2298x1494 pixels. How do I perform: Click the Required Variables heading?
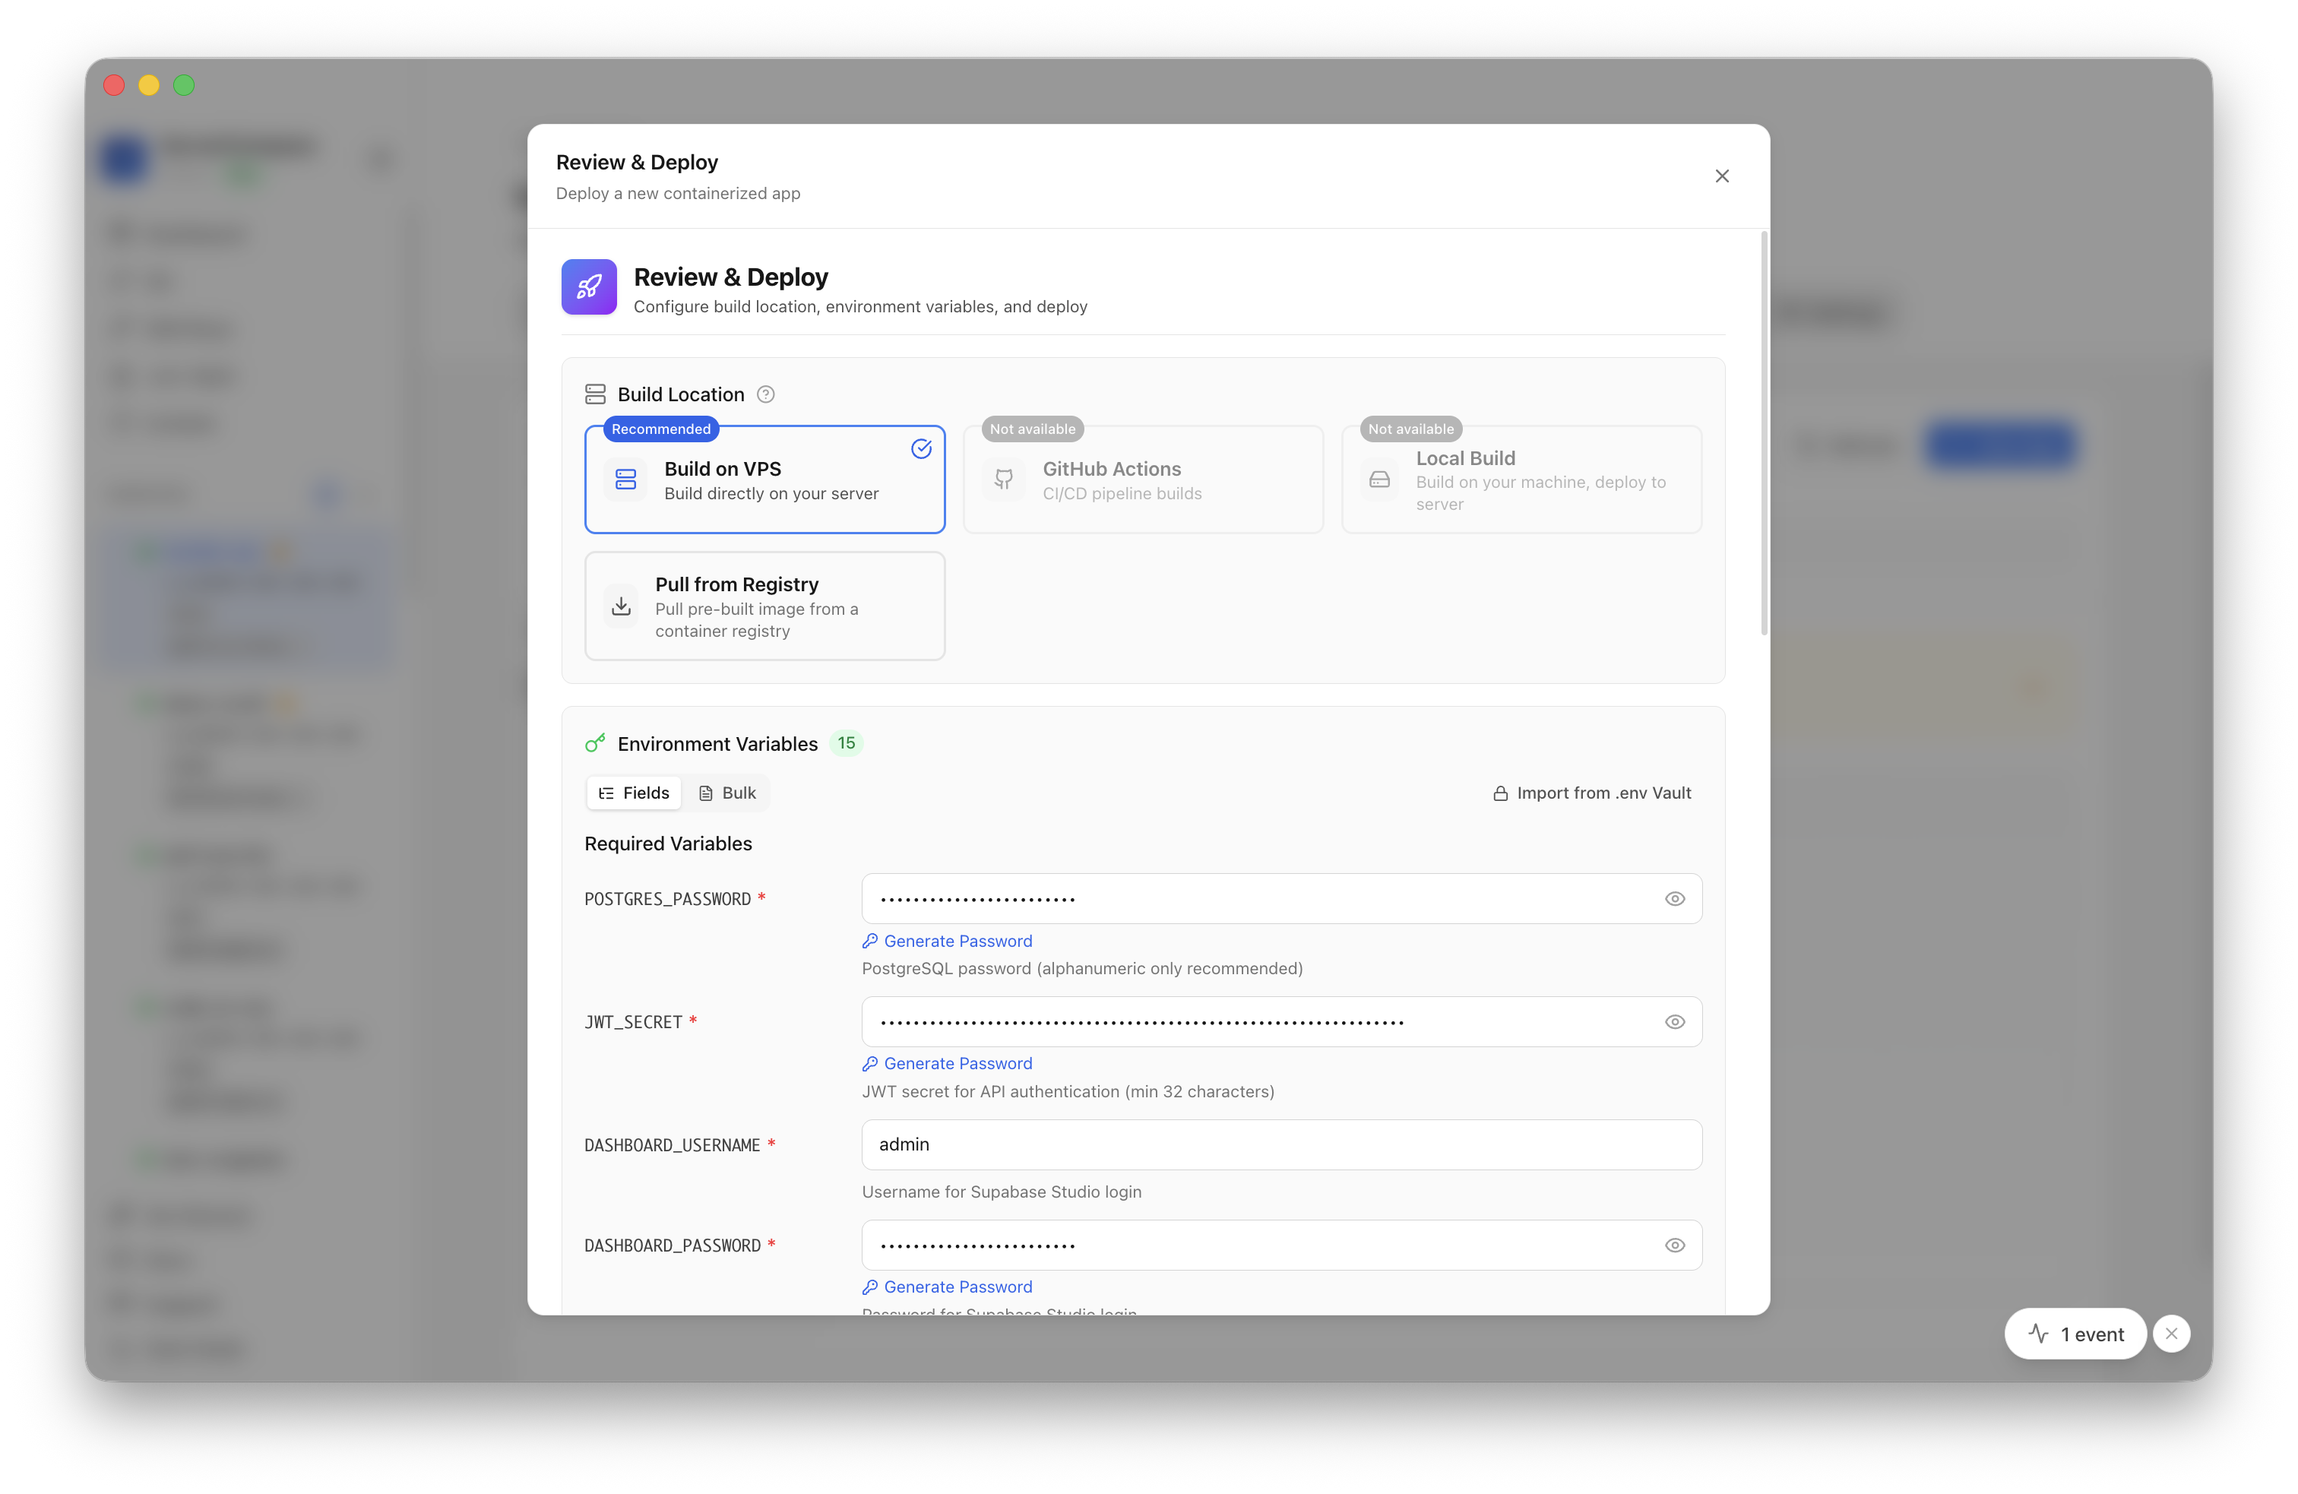pyautogui.click(x=668, y=843)
